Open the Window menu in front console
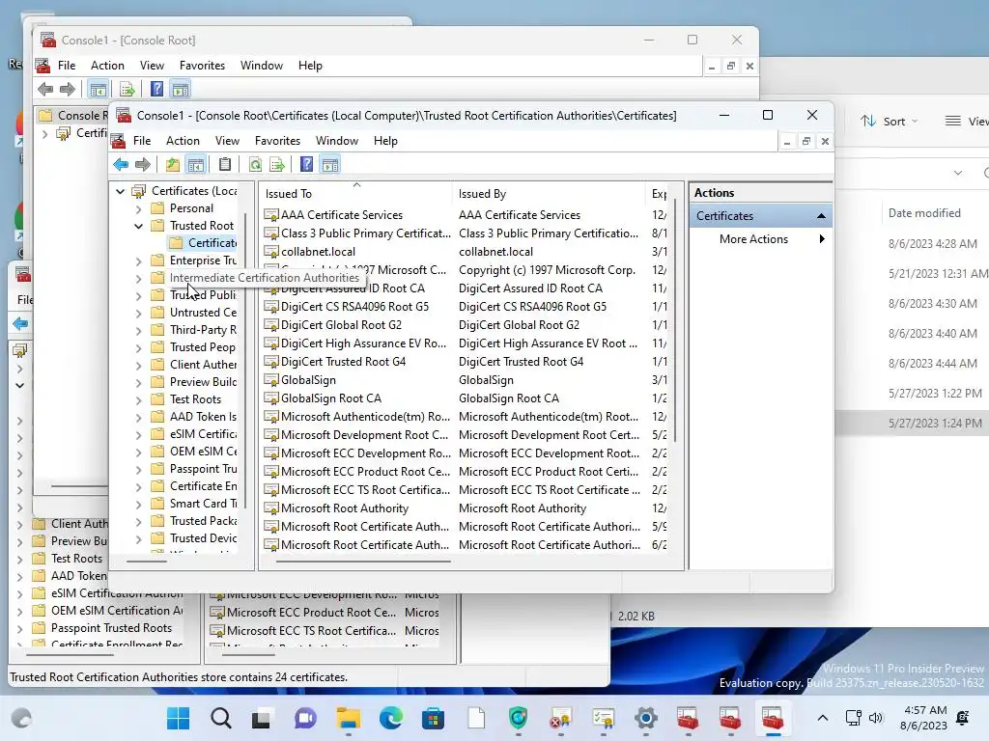The height and width of the screenshot is (741, 989). 337,141
